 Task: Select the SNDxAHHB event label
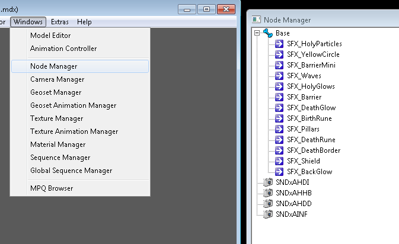point(293,193)
